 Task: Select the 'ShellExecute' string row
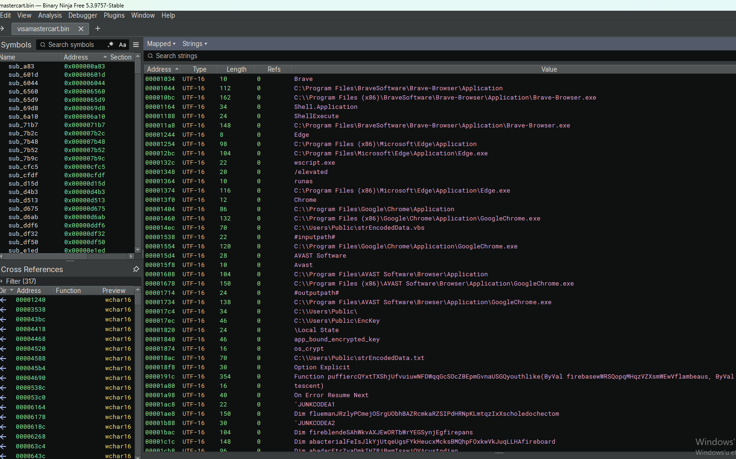point(440,116)
